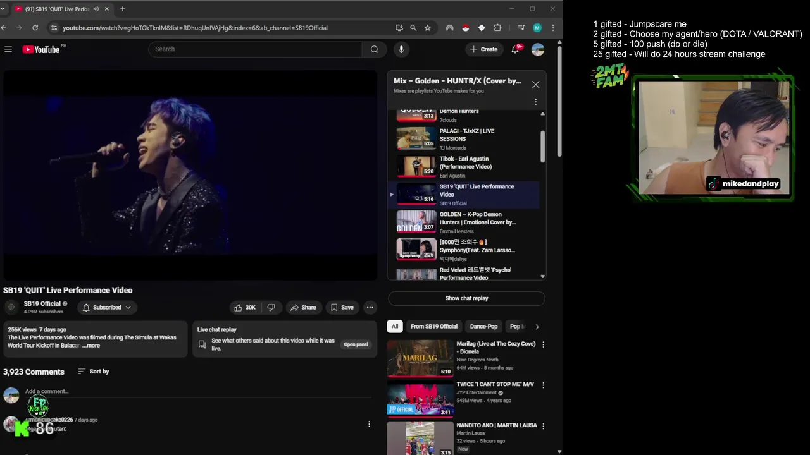This screenshot has width=810, height=455.
Task: Go to YouTube home via logo
Action: click(41, 49)
